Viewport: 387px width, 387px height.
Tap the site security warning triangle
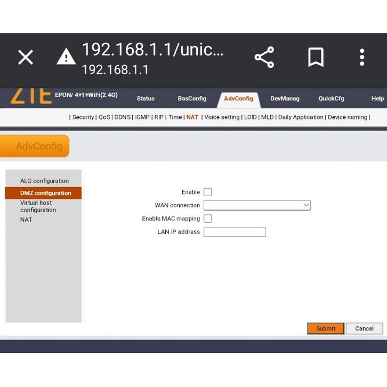click(66, 57)
